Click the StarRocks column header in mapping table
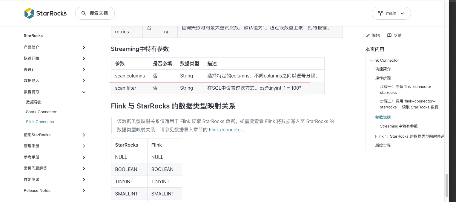The image size is (456, 202). 129,145
